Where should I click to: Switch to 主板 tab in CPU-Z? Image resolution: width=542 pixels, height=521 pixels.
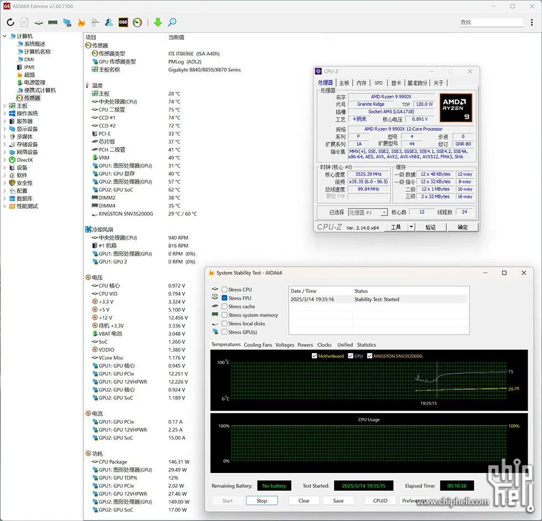(x=344, y=83)
